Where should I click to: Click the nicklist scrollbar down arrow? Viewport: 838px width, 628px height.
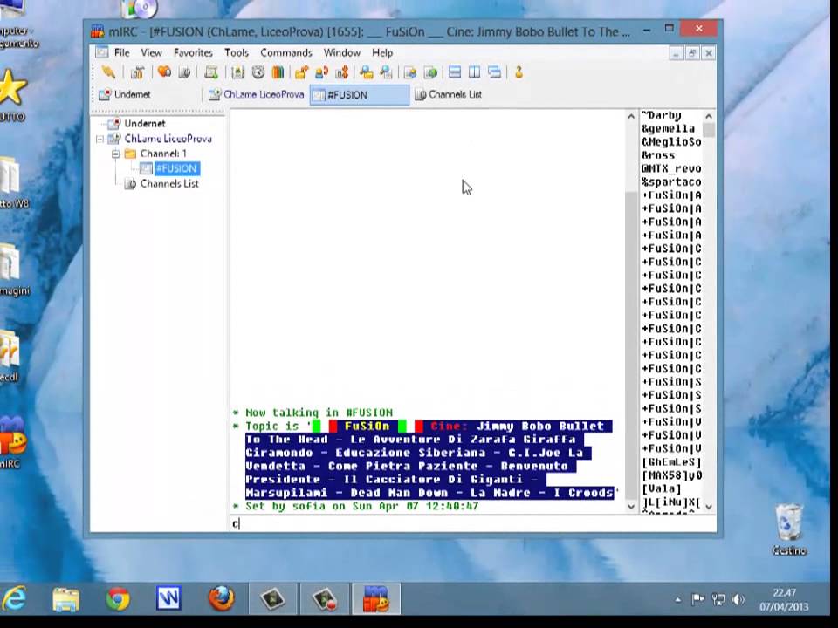pos(709,506)
